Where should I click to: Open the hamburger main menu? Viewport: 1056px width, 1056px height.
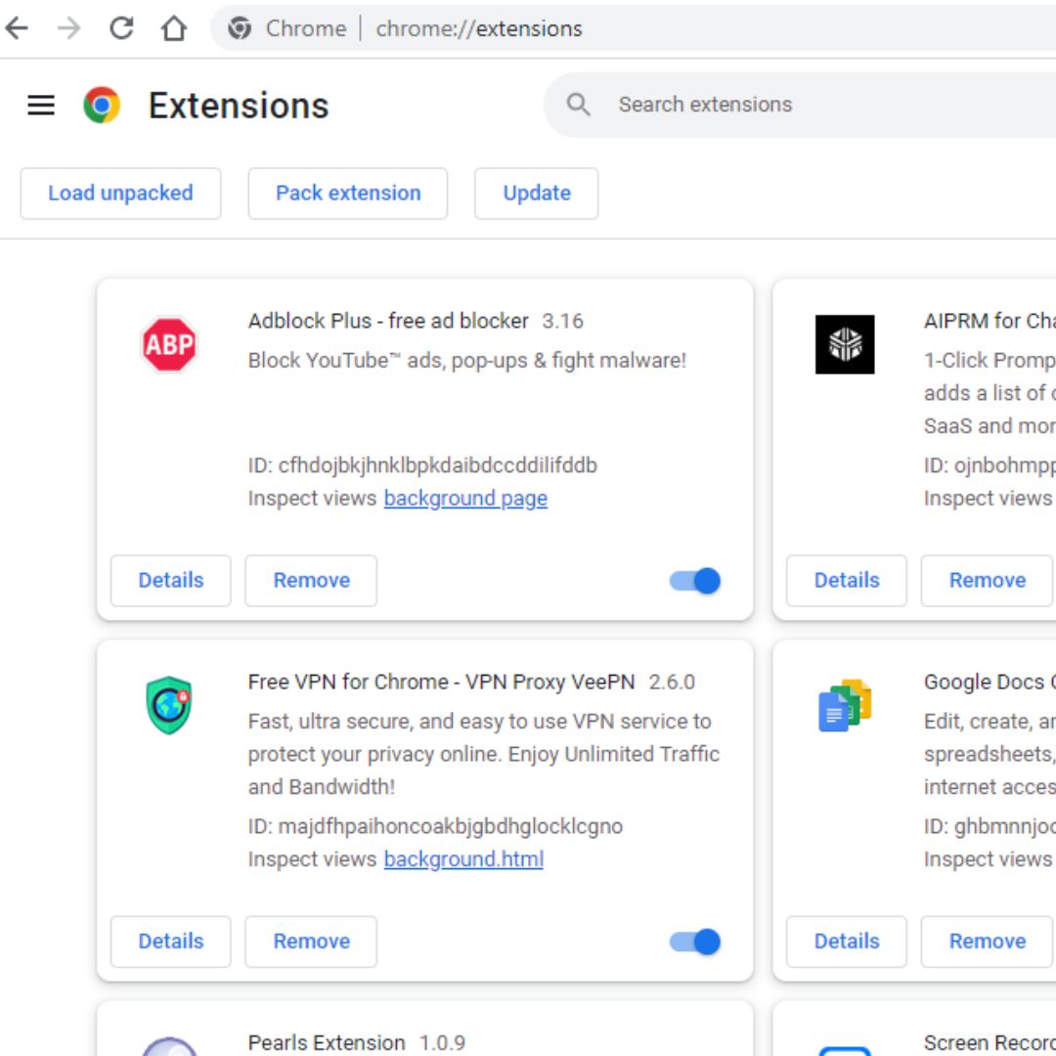tap(41, 105)
